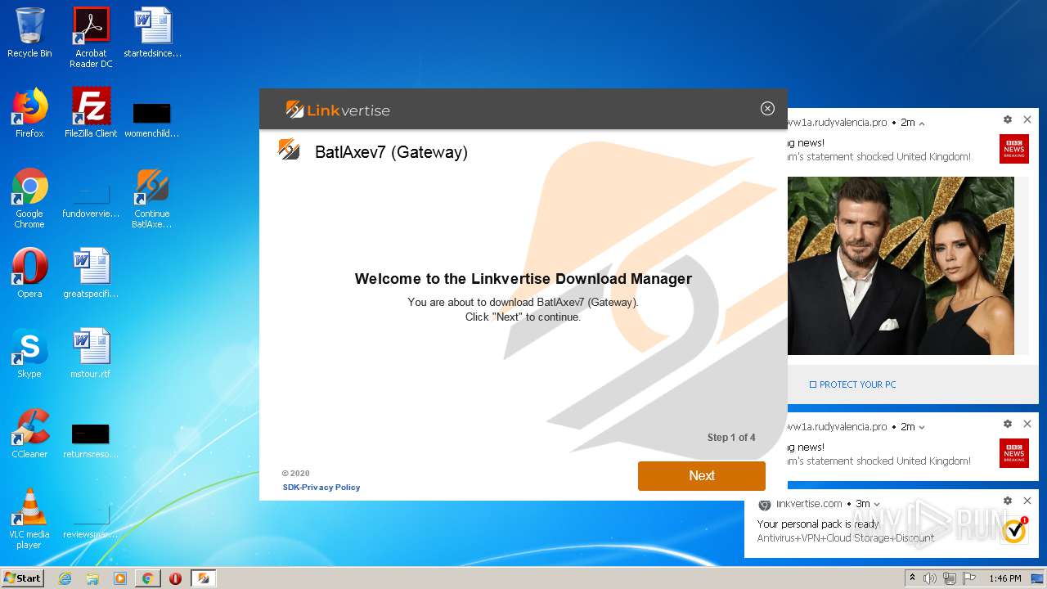Show hidden system tray icons
This screenshot has width=1047, height=589.
coord(913,578)
